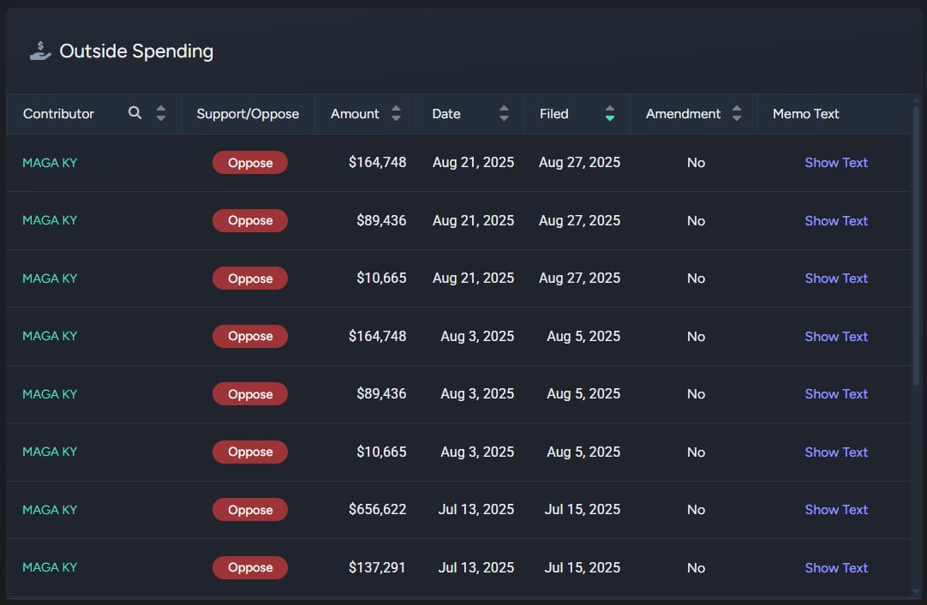Select Aug 5, 2025 filed in $89,436 row
The height and width of the screenshot is (605, 927).
coord(583,394)
